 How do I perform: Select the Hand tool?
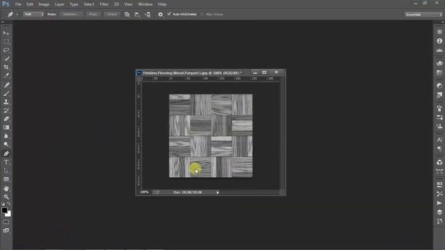click(x=6, y=188)
